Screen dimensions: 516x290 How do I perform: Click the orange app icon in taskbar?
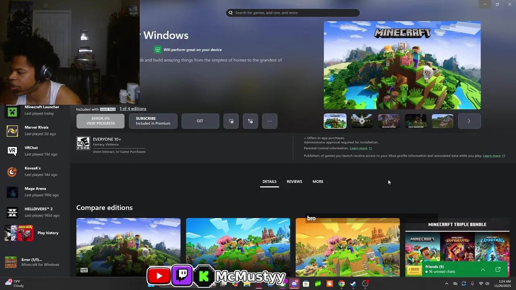(x=330, y=284)
